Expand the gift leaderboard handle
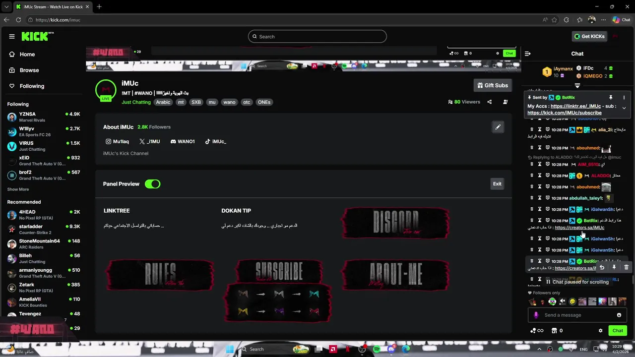The width and height of the screenshot is (635, 357). pyautogui.click(x=577, y=85)
